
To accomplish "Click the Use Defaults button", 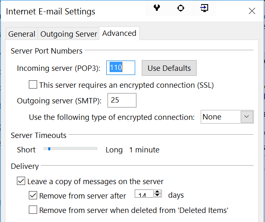I will point(169,68).
